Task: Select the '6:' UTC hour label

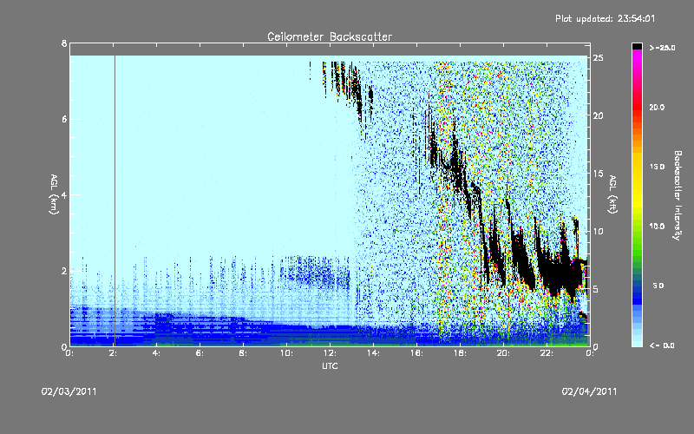Action: point(200,353)
